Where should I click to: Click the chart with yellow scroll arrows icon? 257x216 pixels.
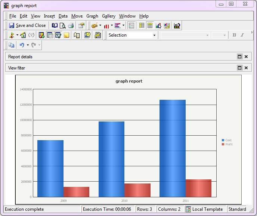click(167, 25)
